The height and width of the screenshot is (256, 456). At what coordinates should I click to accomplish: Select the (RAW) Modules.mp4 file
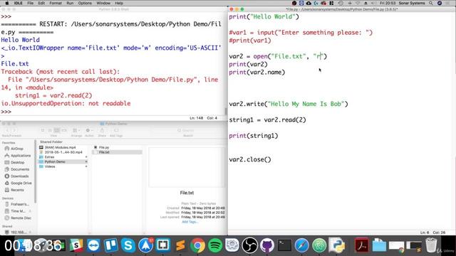(60, 147)
